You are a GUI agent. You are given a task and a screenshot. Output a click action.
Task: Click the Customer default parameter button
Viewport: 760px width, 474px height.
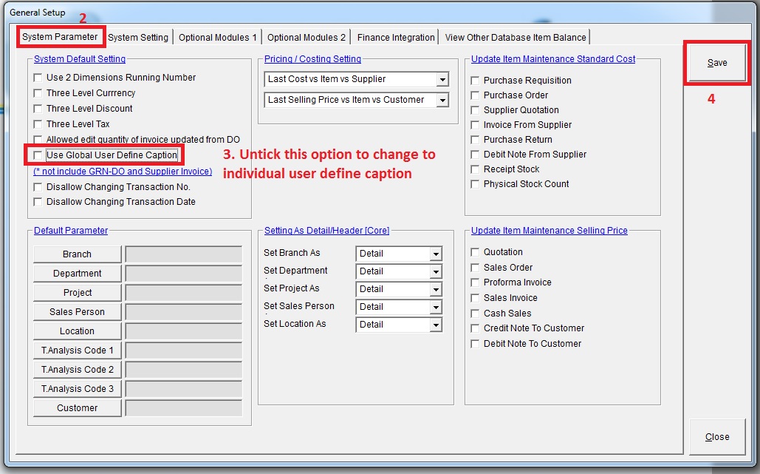(x=77, y=408)
